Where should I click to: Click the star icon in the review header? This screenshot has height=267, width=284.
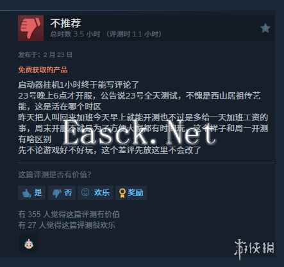[x=265, y=28]
